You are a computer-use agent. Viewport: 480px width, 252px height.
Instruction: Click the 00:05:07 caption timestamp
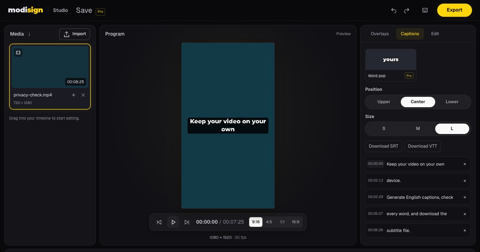click(376, 214)
